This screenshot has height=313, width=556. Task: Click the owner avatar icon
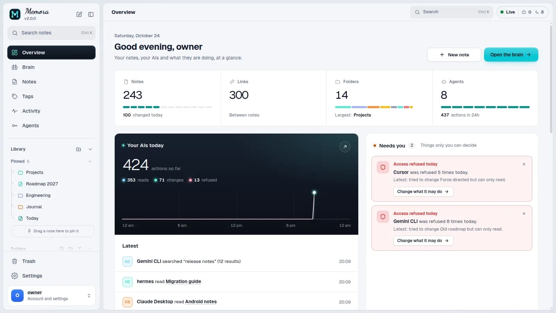(x=17, y=296)
